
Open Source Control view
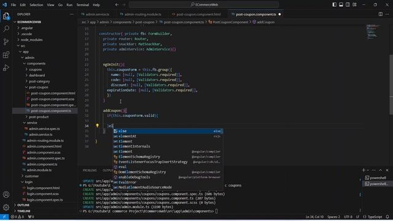coord(6,42)
